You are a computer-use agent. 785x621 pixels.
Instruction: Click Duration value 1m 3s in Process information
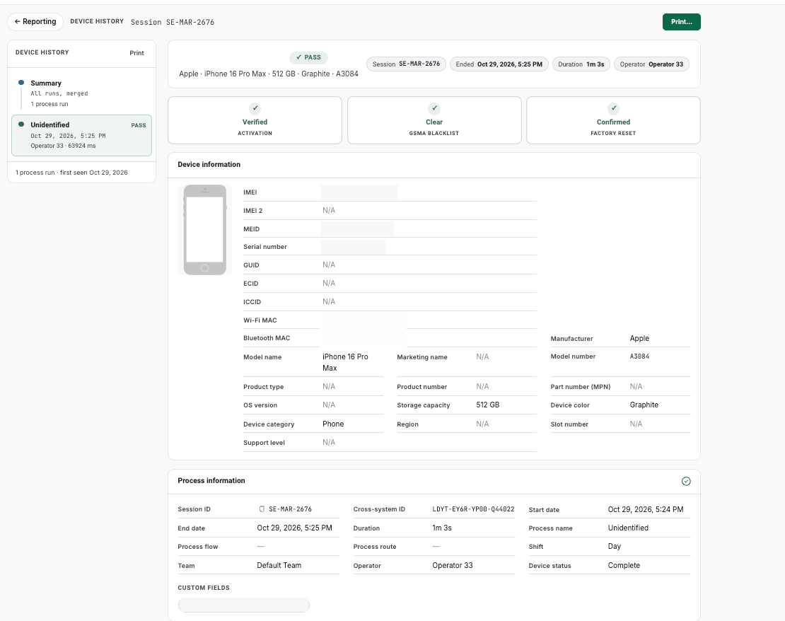tap(441, 528)
